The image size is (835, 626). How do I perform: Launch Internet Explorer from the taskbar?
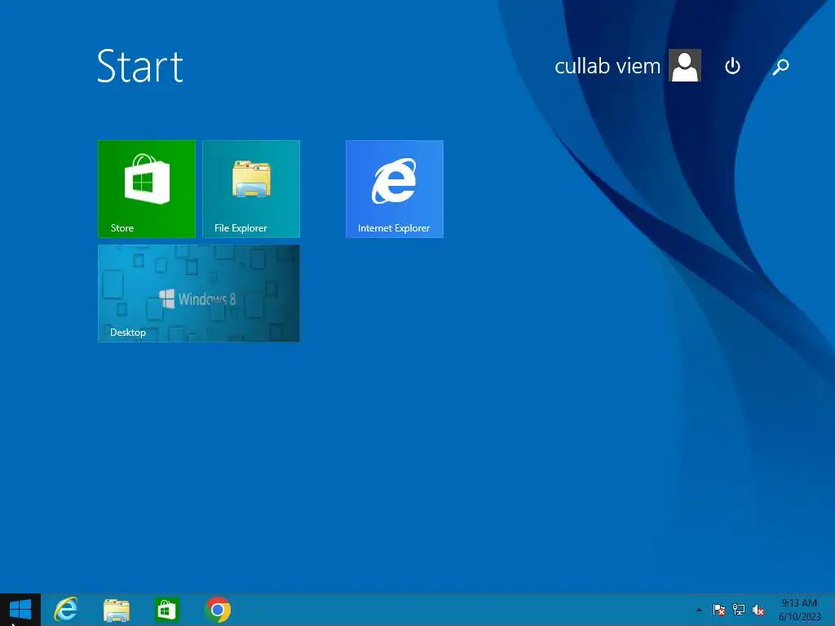click(x=66, y=610)
